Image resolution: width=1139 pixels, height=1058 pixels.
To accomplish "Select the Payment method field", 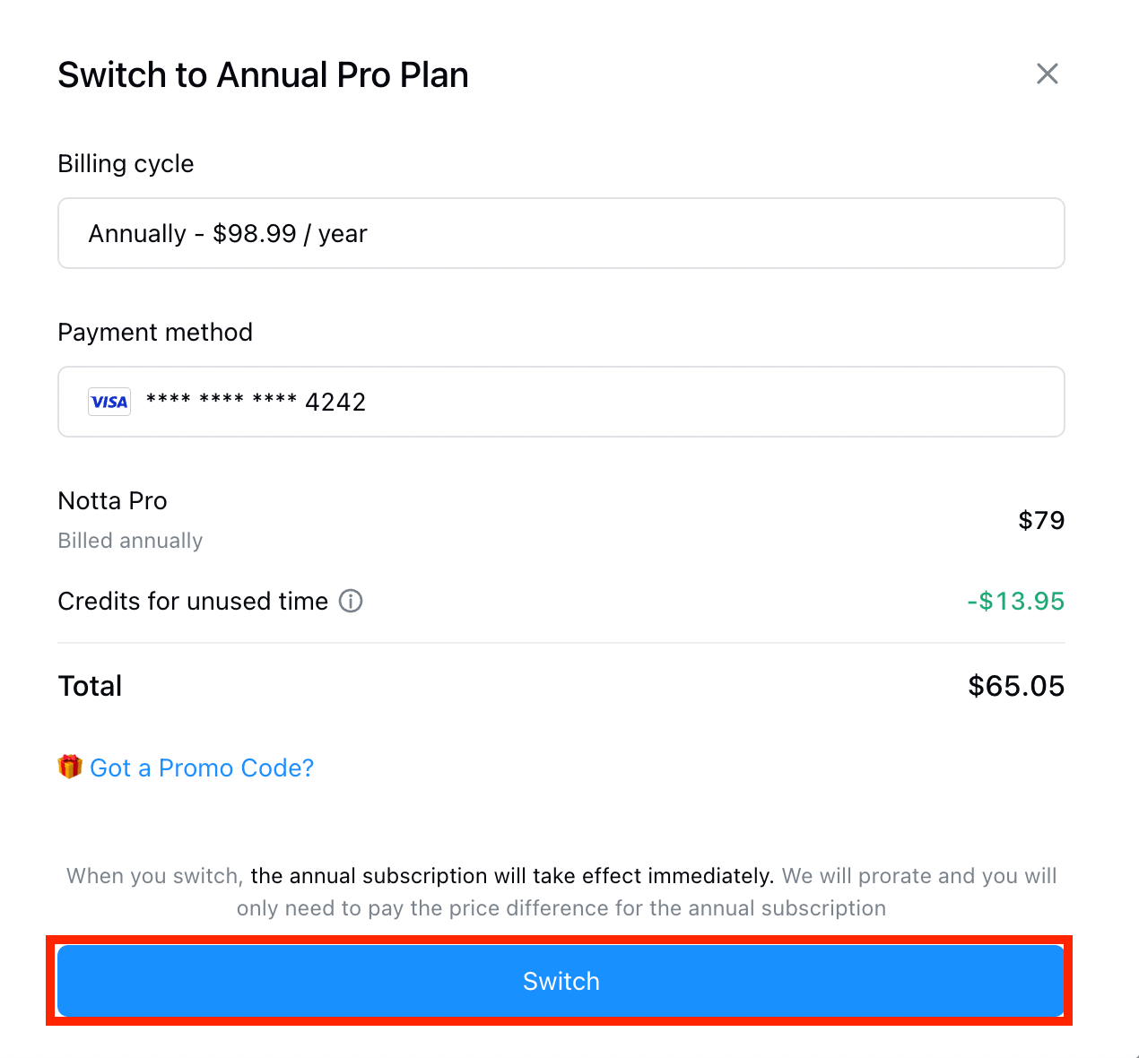I will (x=561, y=402).
